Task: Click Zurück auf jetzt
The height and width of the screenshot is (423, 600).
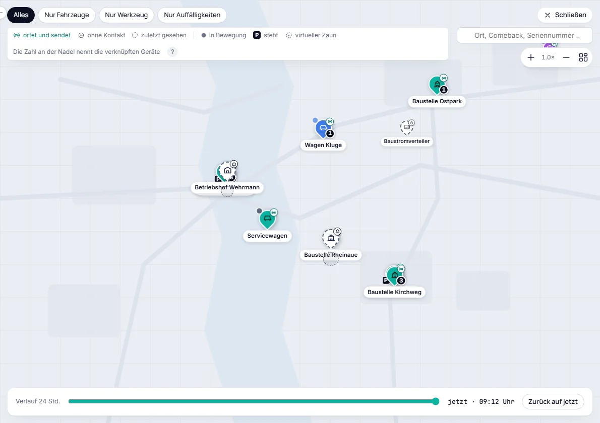Action: click(x=553, y=402)
